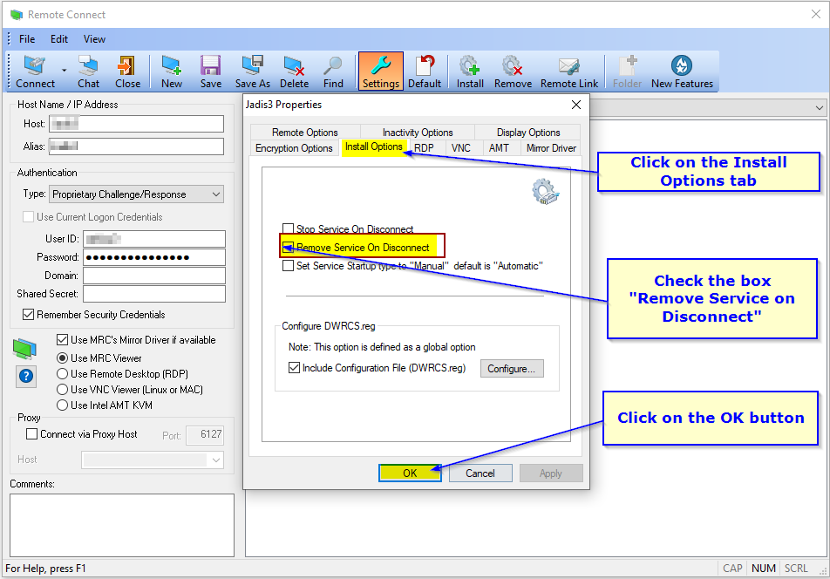Enable Stop Service On Disconnect
Screen dimensions: 830x579
(288, 228)
